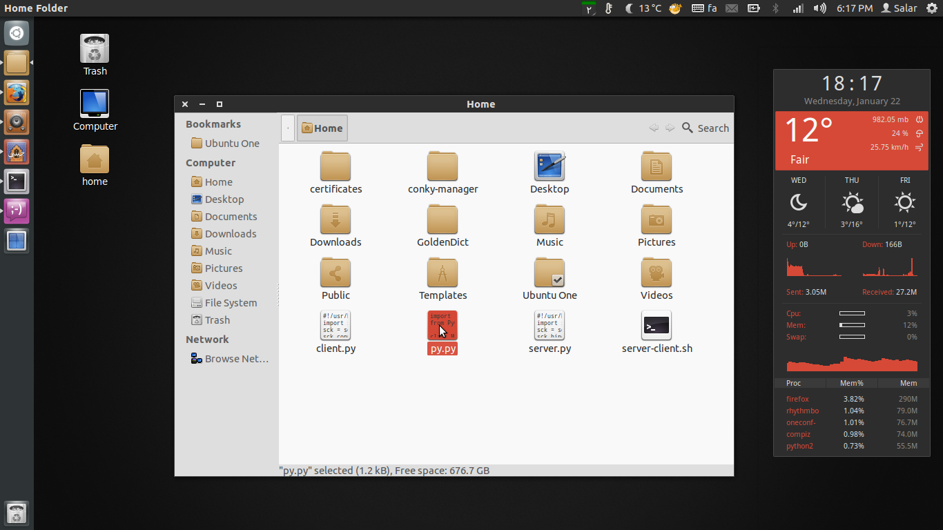The image size is (943, 530).
Task: Expand the system settings gear menu
Action: [932, 8]
